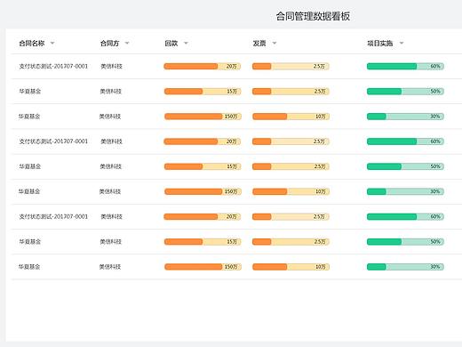Click the 2.5万 发票 bar in eighth row
The width and height of the screenshot is (462, 347).
pyautogui.click(x=291, y=242)
